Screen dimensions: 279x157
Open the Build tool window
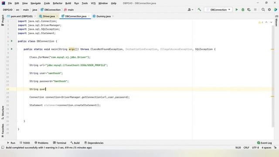pos(75,143)
